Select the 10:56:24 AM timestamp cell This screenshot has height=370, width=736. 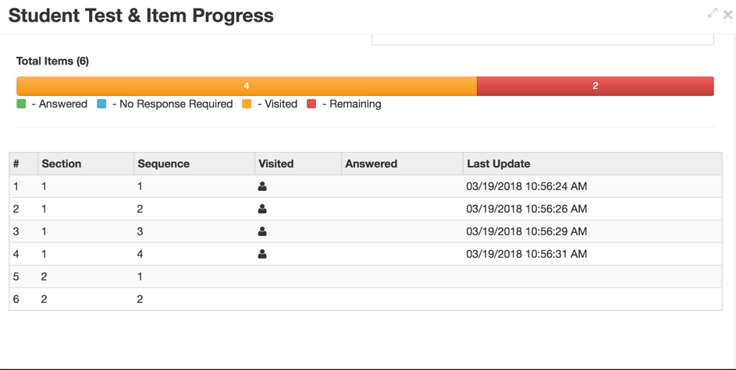526,187
